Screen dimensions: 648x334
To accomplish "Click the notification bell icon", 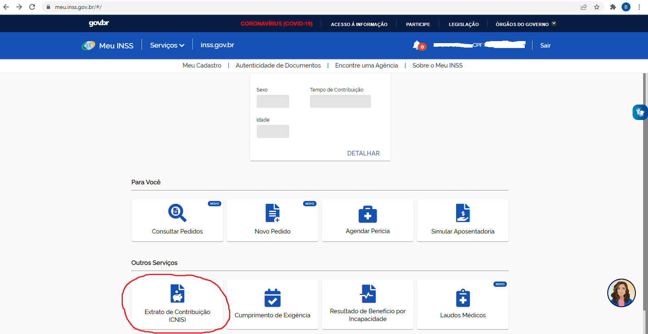I will tap(417, 45).
